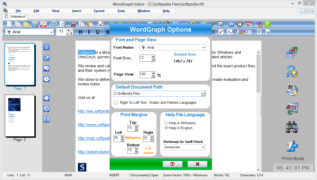
Task: Open a file with the folder icon
Action: (x=26, y=24)
